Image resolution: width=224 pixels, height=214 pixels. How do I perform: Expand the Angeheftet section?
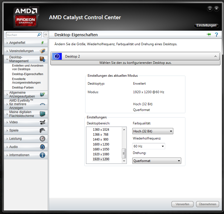coord(7,43)
